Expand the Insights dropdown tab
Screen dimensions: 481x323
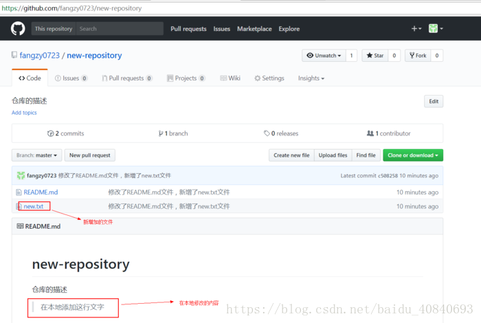[x=311, y=78]
